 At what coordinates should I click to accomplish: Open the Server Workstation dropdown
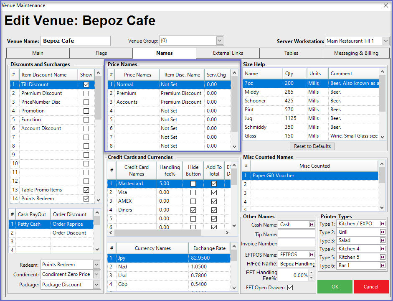pos(385,41)
